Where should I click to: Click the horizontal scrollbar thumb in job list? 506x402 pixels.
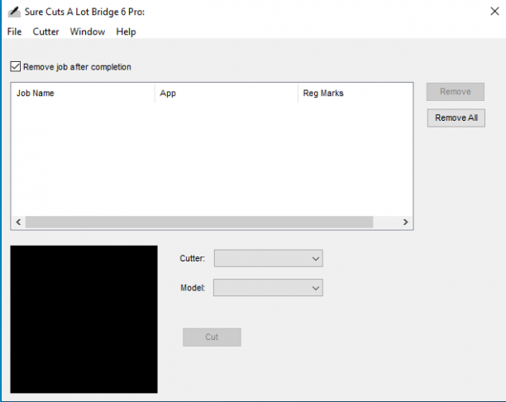click(199, 223)
